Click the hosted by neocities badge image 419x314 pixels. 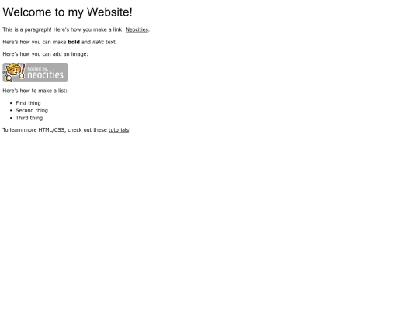[35, 72]
